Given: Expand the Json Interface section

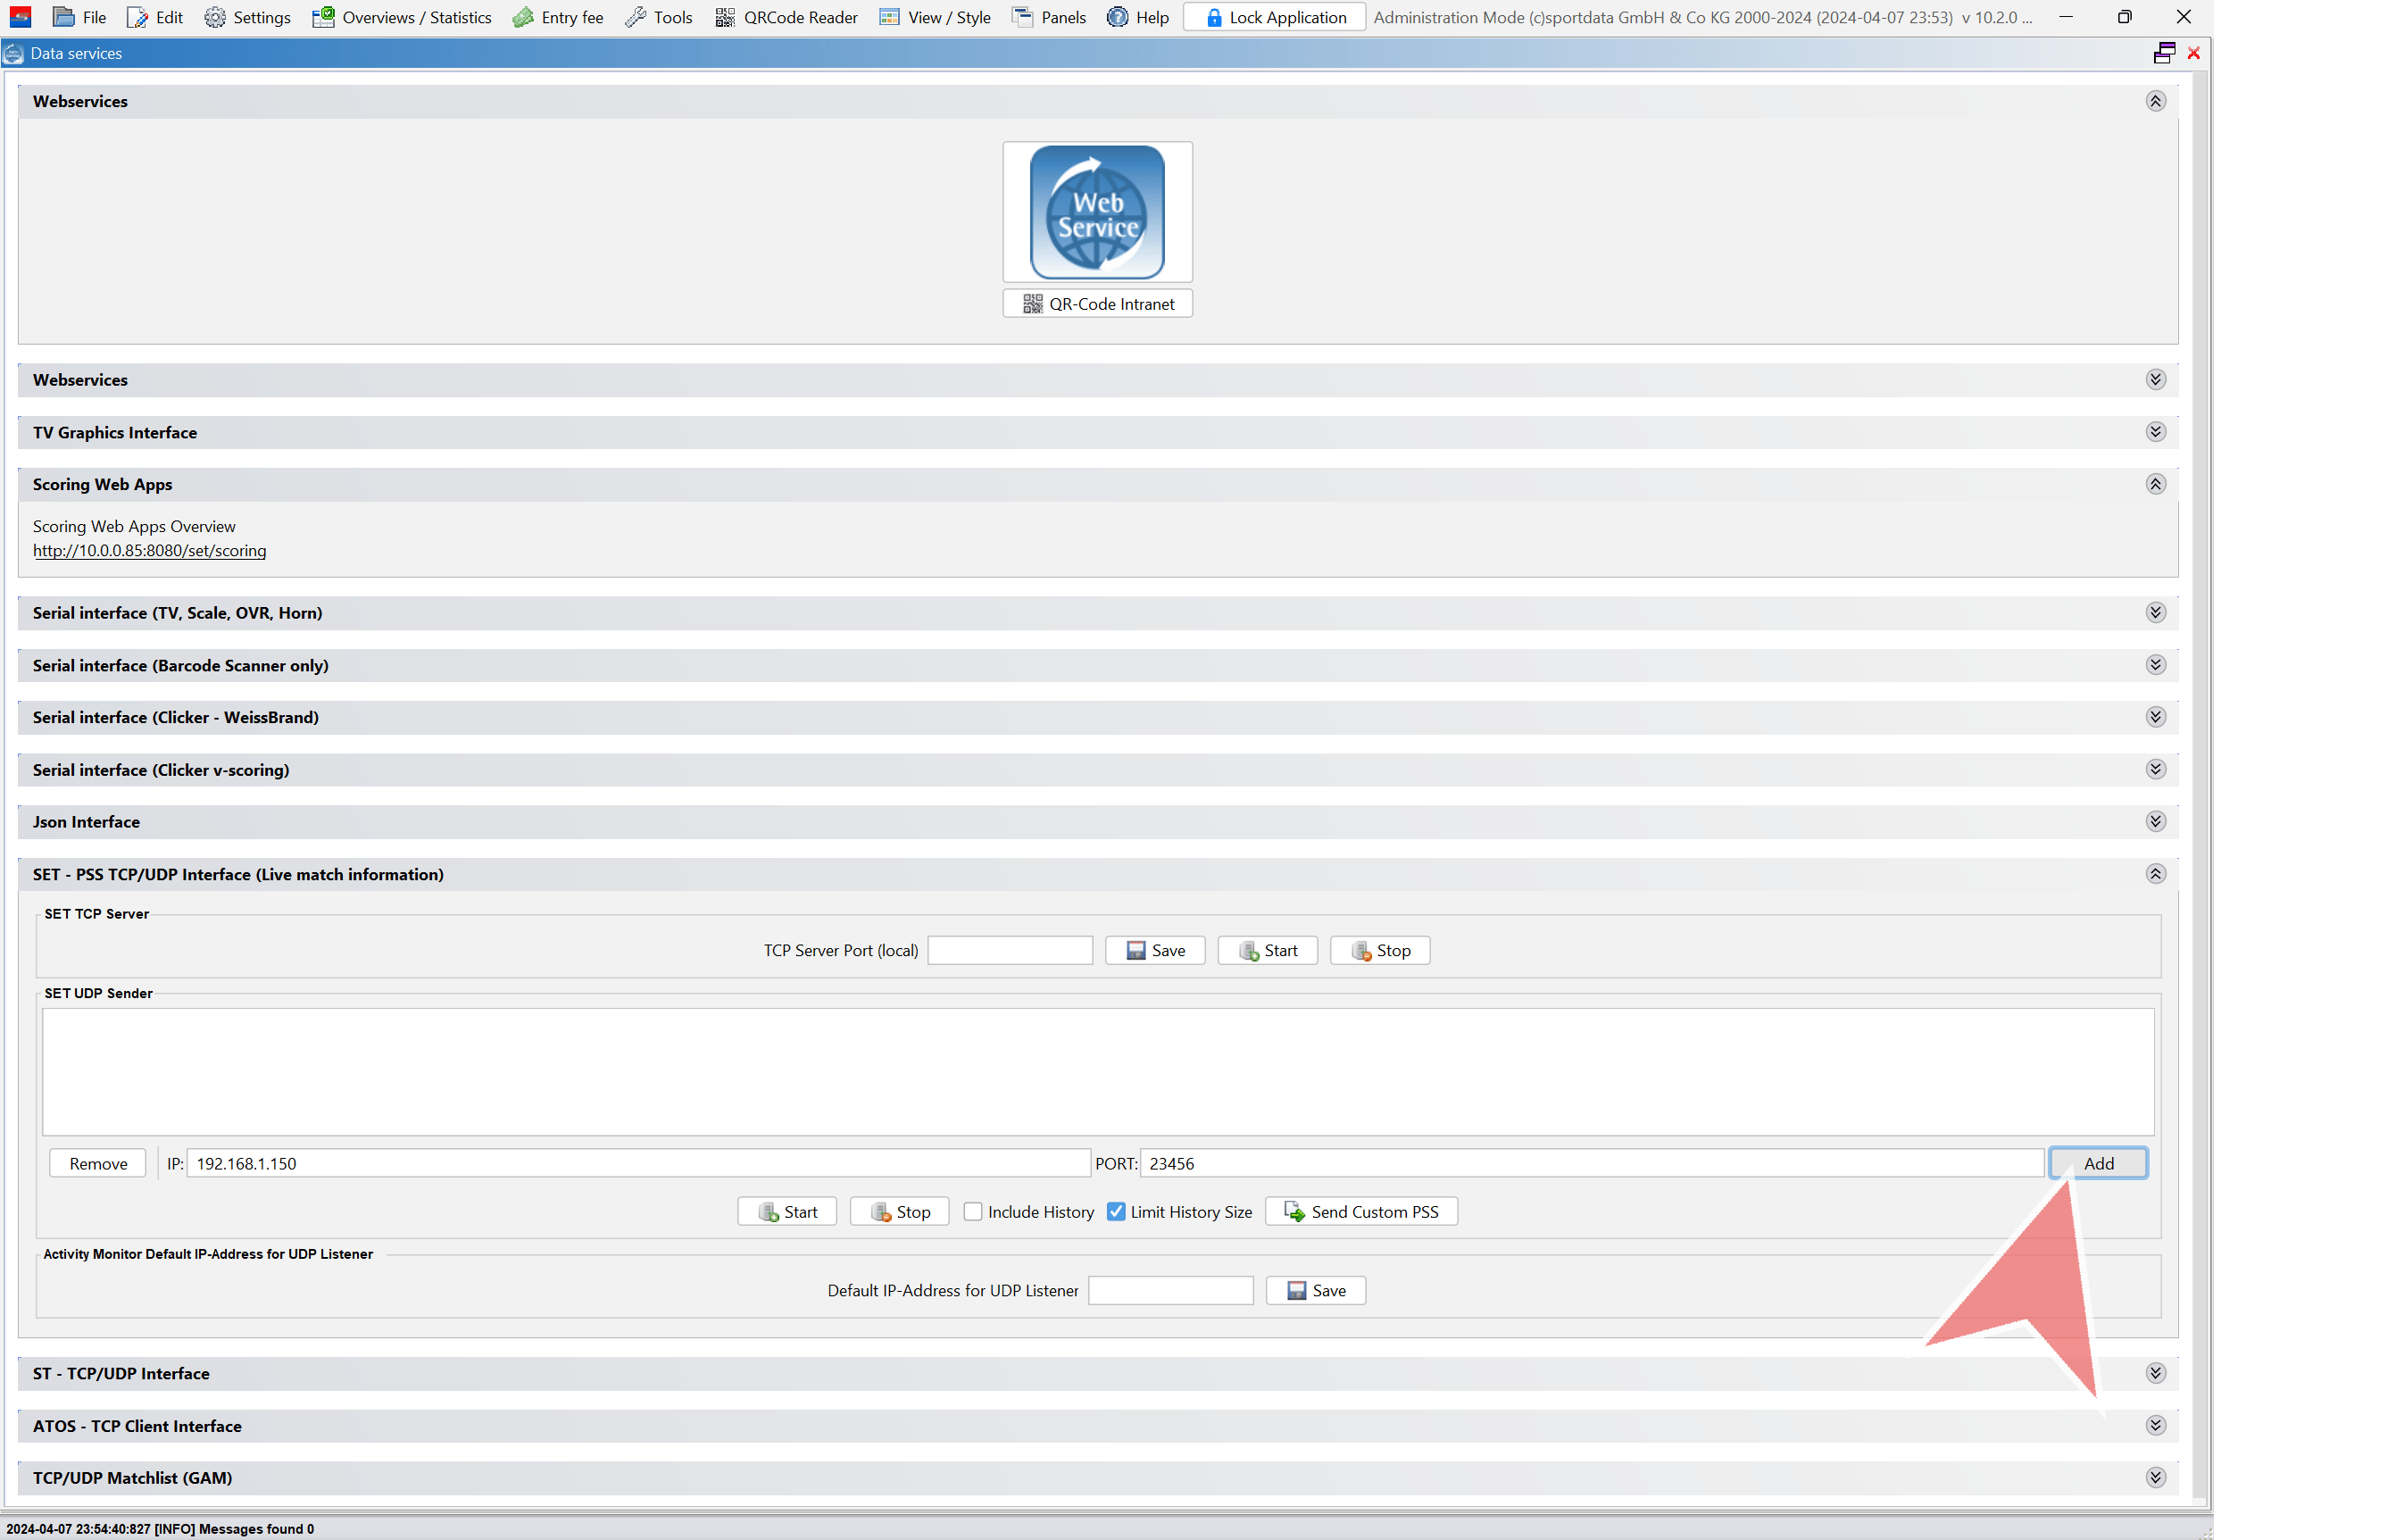Looking at the screenshot, I should coord(2155,821).
